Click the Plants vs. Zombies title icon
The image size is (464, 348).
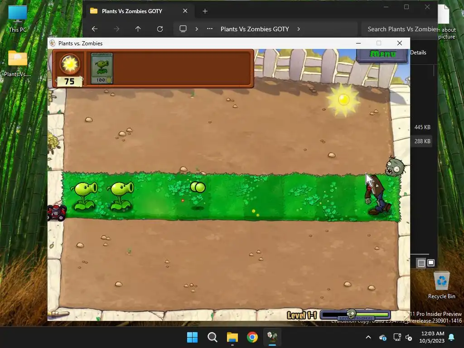tap(53, 43)
